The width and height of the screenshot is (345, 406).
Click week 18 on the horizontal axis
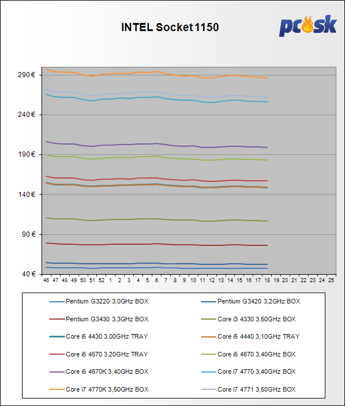click(x=267, y=280)
